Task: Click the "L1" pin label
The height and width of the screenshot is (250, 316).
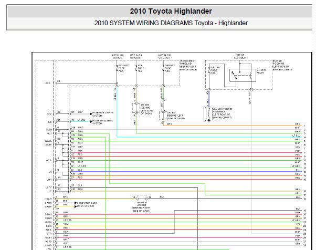Action: [50, 172]
